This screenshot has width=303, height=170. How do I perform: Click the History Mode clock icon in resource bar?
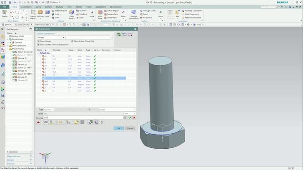pos(3,82)
